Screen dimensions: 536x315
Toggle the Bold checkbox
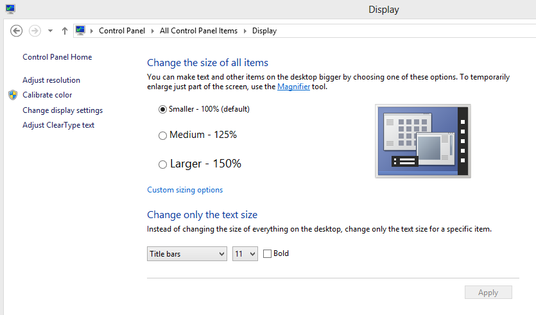(267, 253)
